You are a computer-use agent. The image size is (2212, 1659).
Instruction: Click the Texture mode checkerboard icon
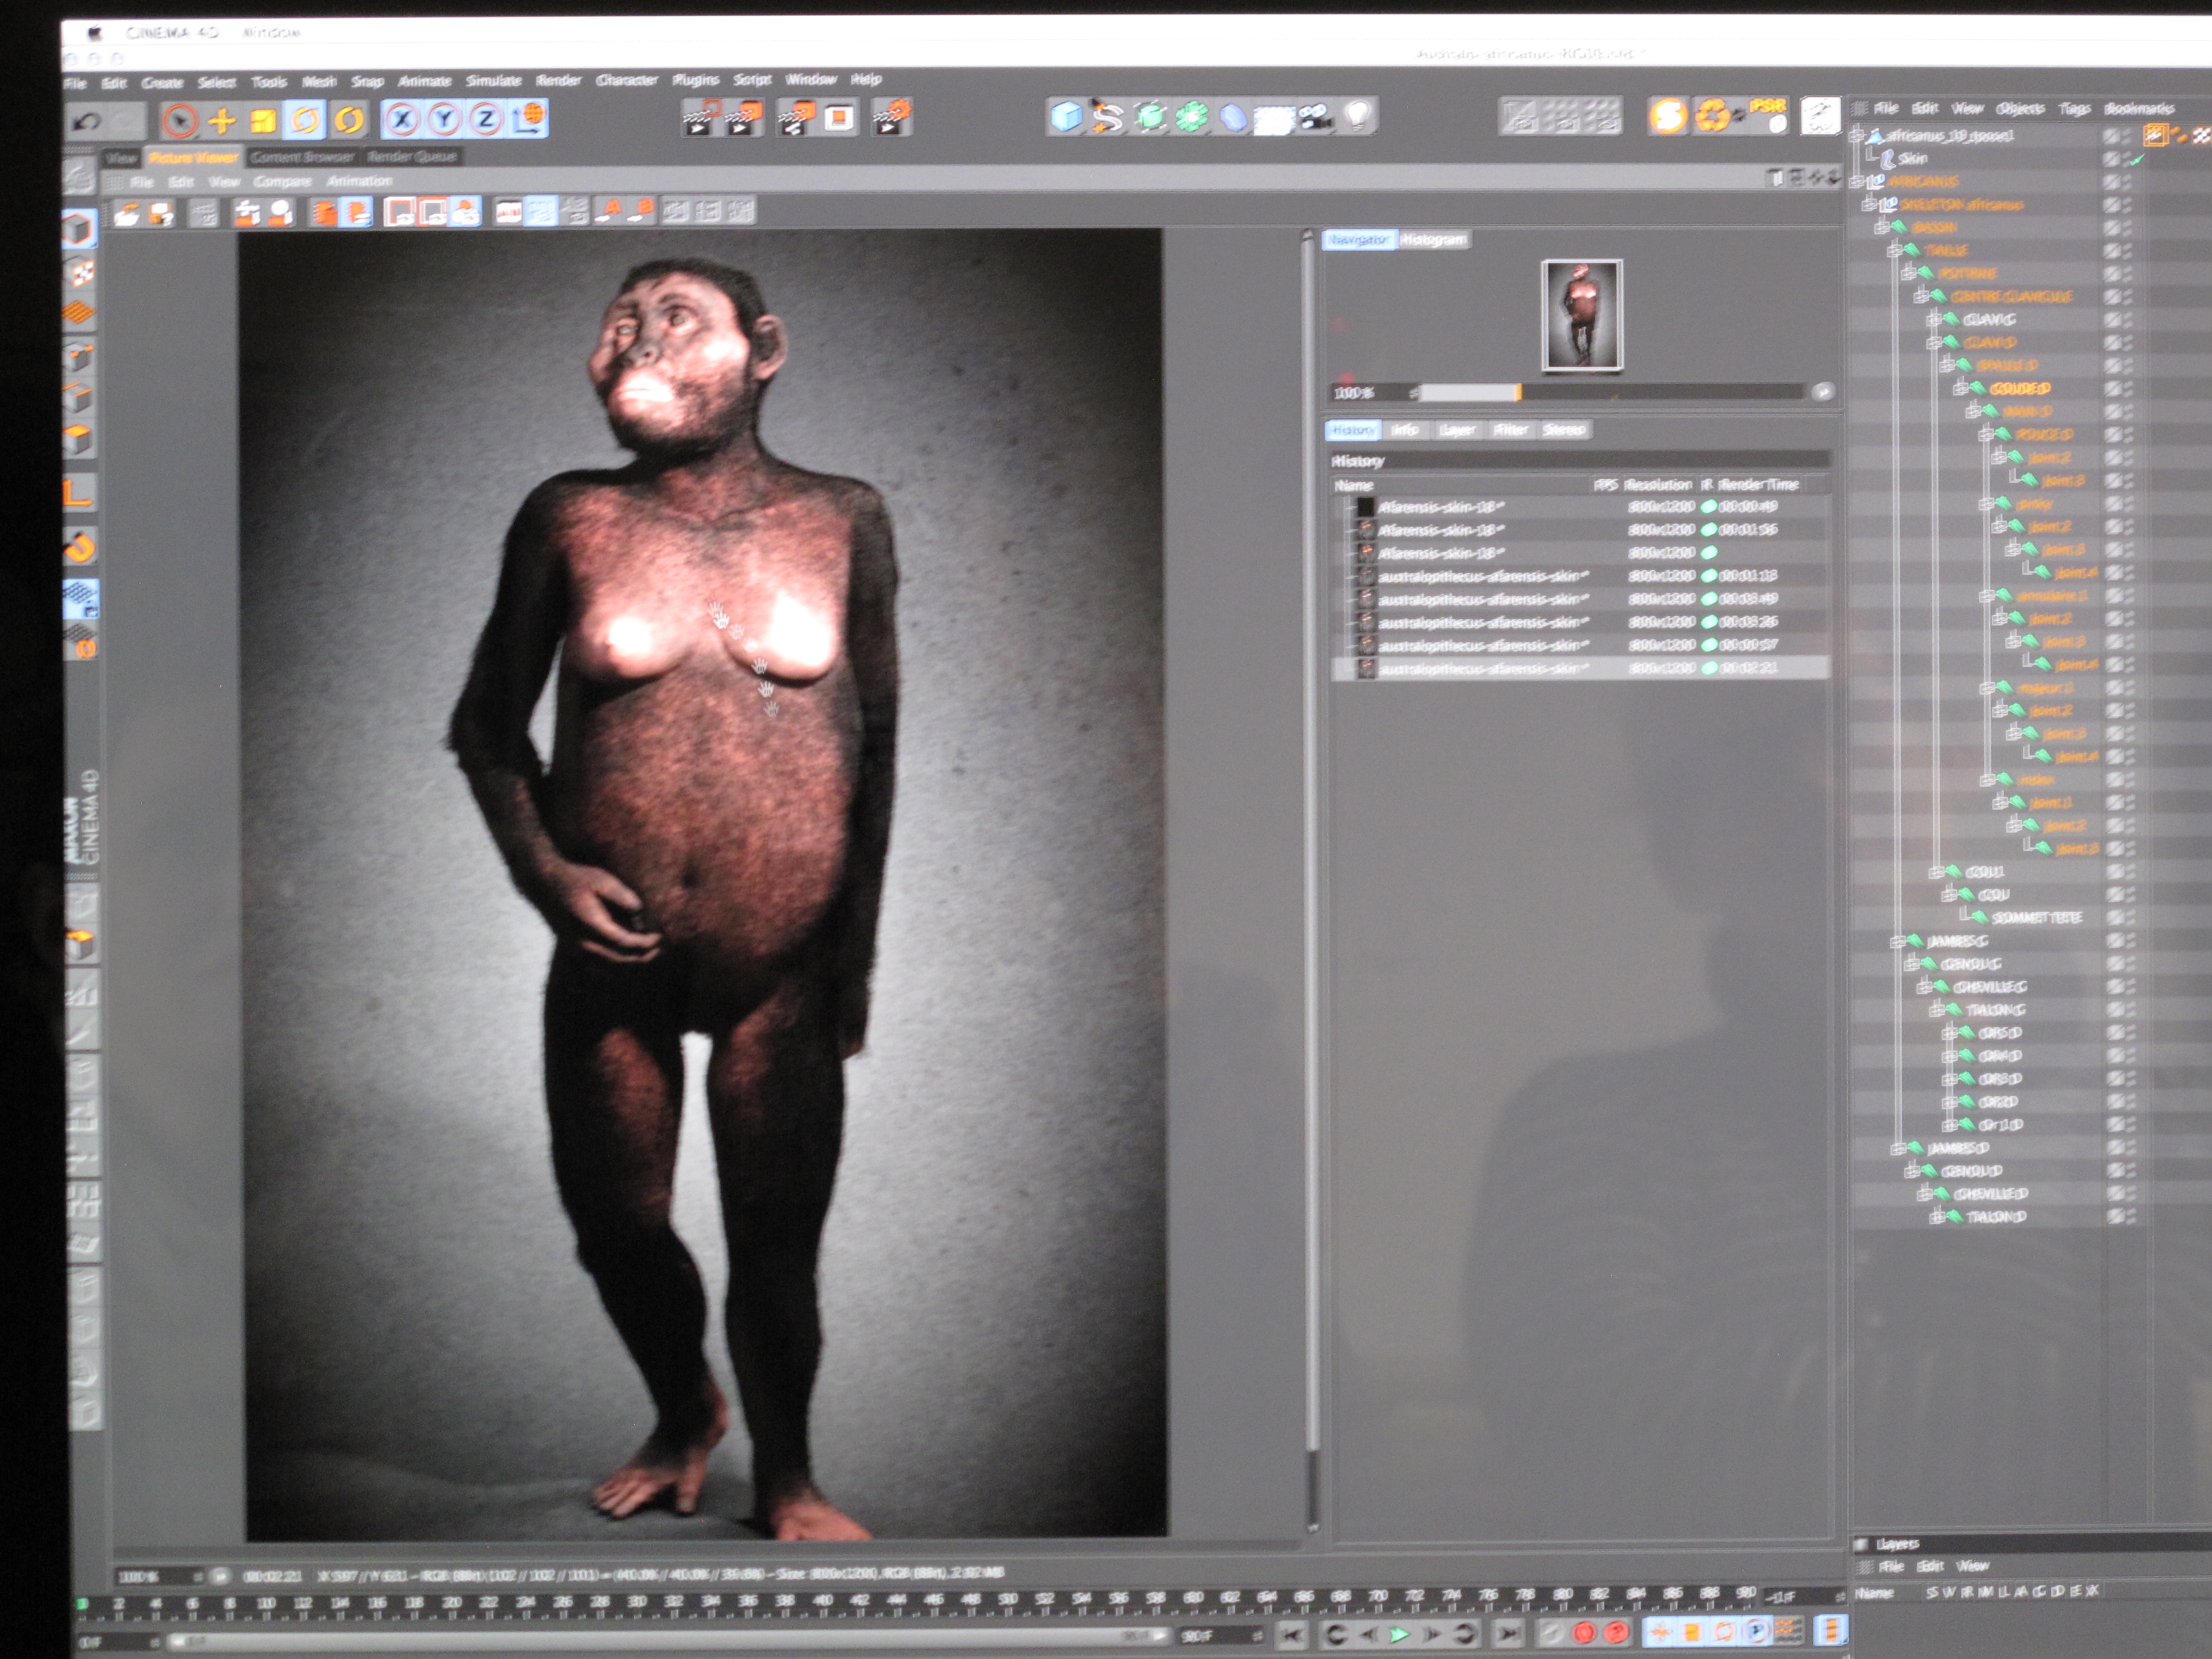80,271
